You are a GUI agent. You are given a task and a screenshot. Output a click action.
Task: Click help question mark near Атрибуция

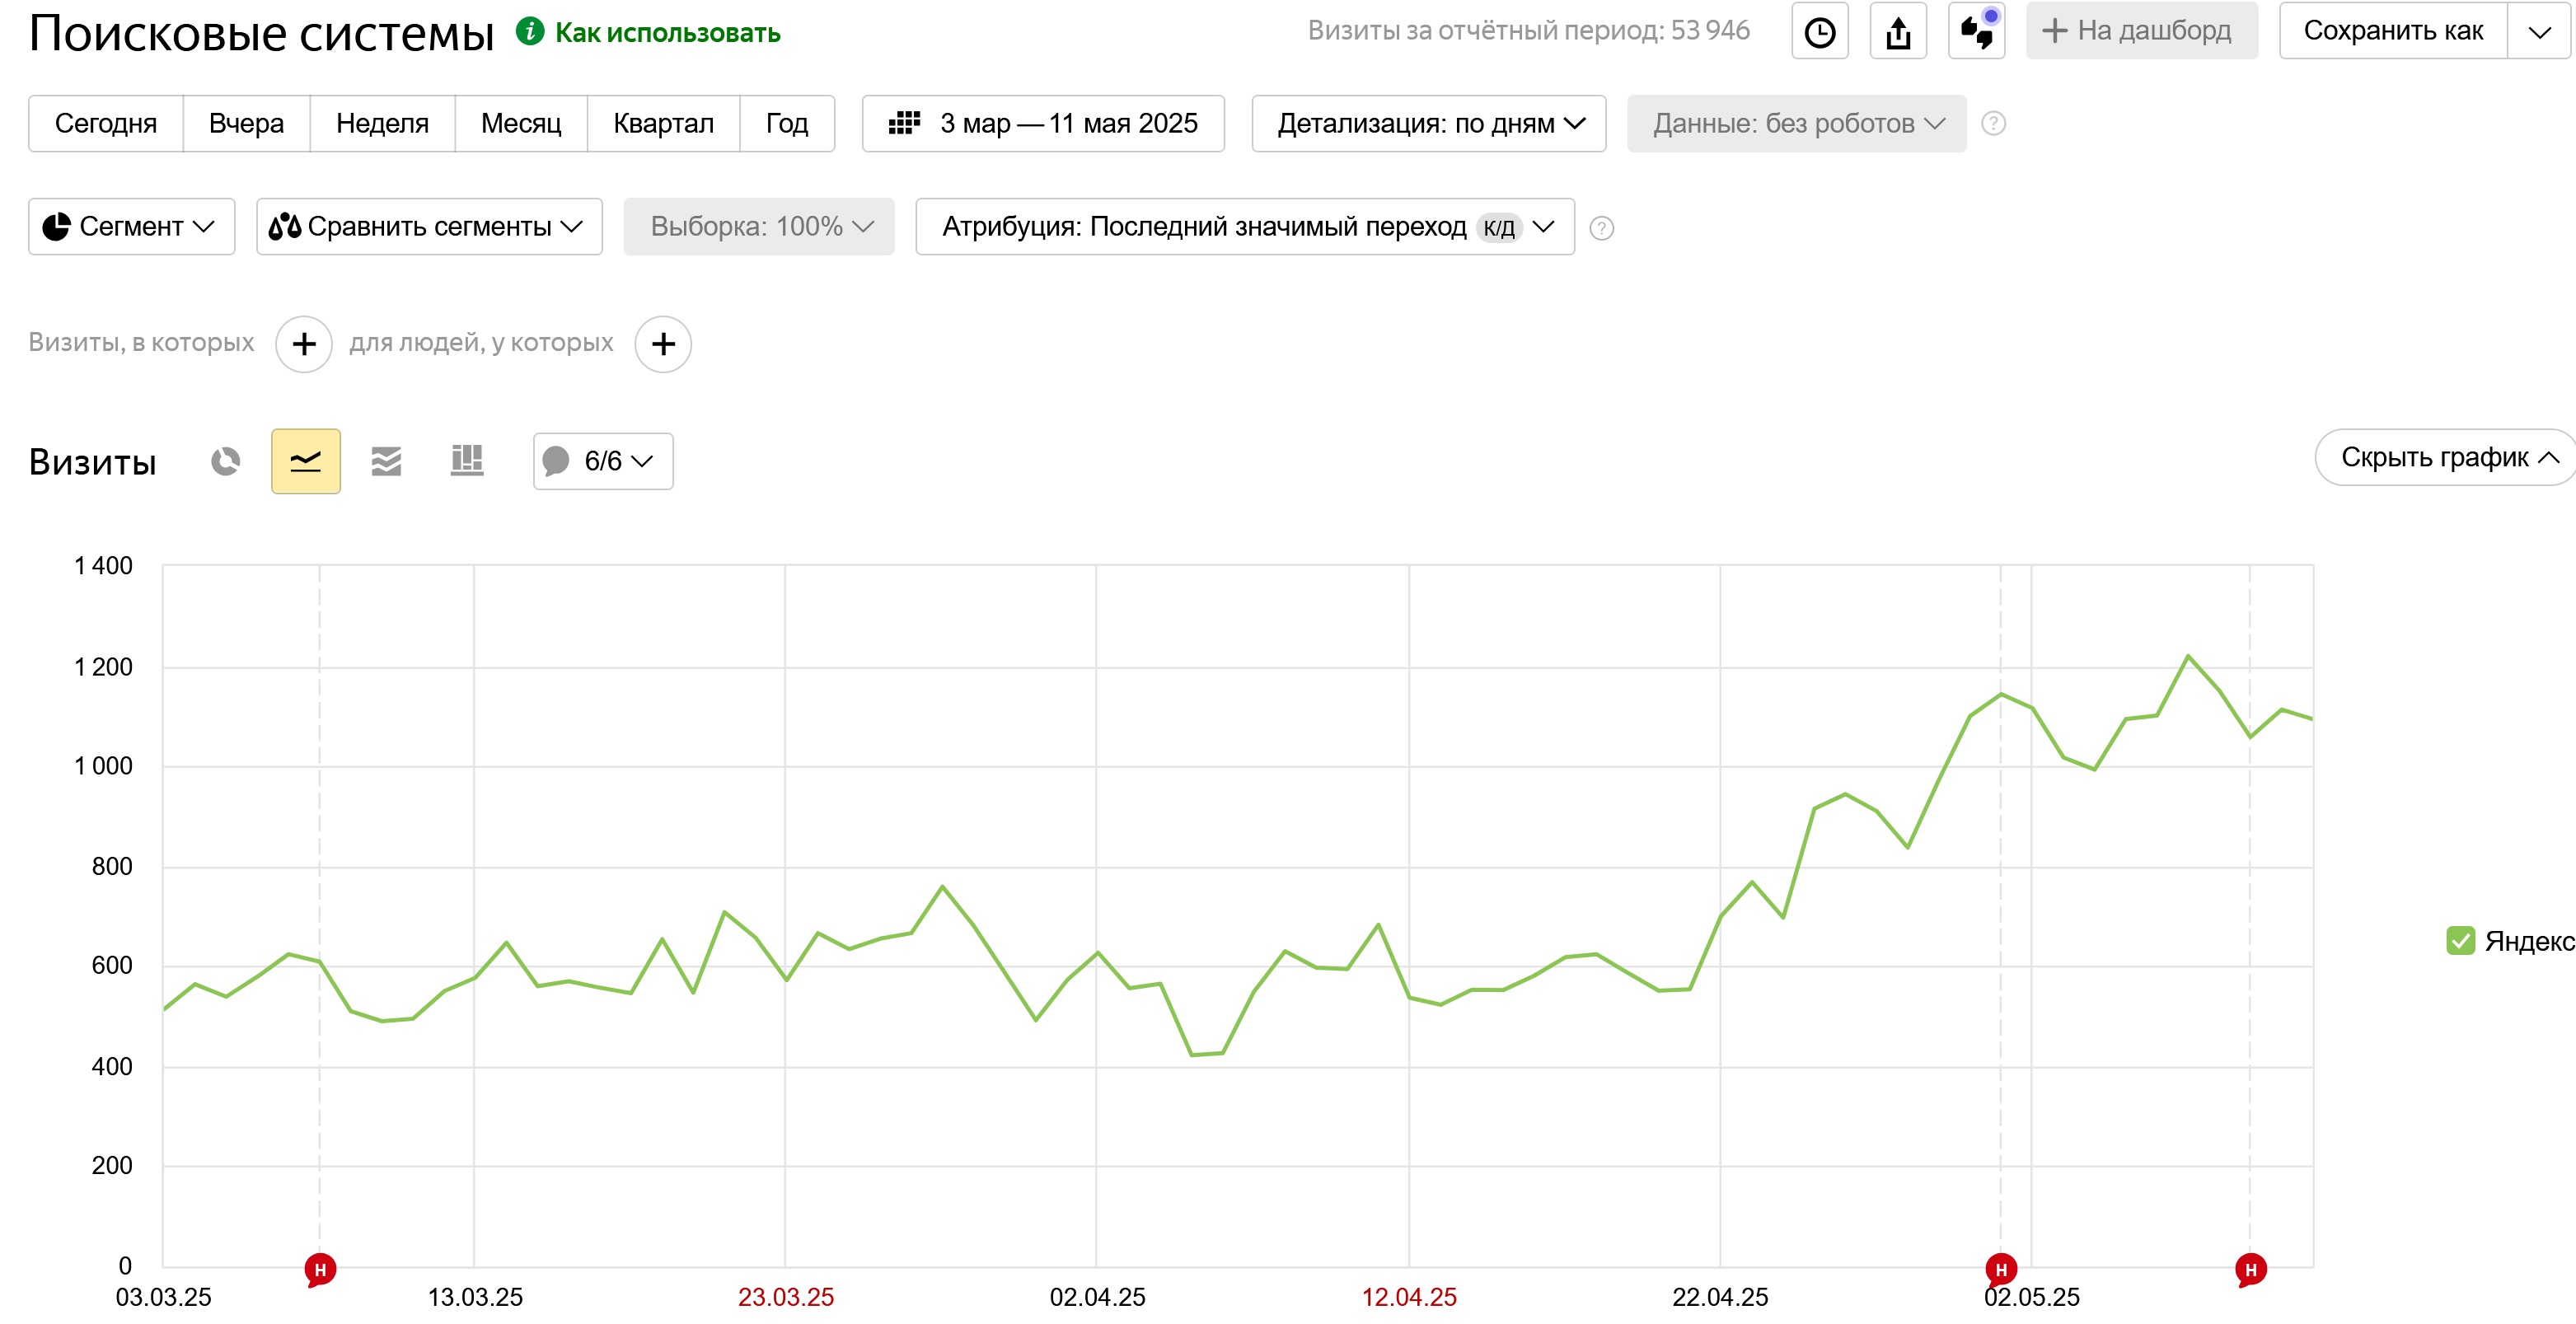pyautogui.click(x=1601, y=228)
